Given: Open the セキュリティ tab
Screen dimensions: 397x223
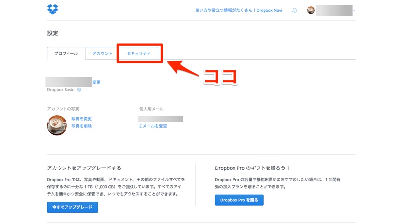Looking at the screenshot, I should [x=138, y=54].
